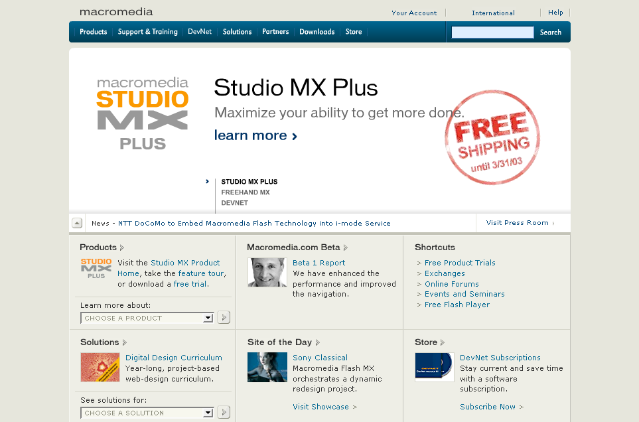
Task: Click the large Studio MX Plus banner logo
Action: pyautogui.click(x=143, y=113)
